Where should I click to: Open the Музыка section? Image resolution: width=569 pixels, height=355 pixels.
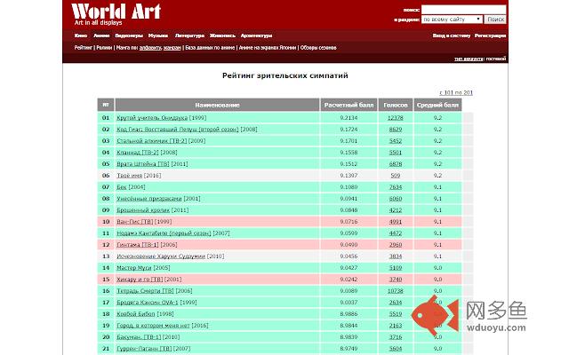158,35
